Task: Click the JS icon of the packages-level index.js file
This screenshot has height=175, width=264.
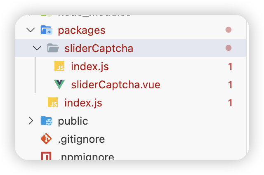Action: [53, 103]
